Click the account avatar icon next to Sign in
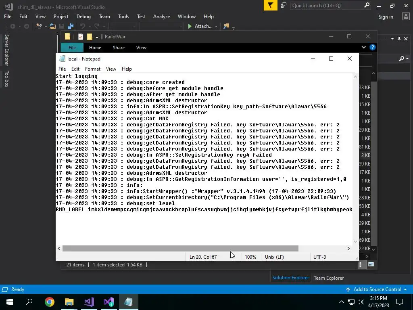 [406, 17]
